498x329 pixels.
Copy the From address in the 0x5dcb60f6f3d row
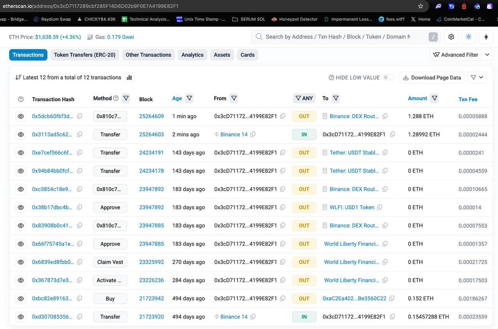(283, 116)
